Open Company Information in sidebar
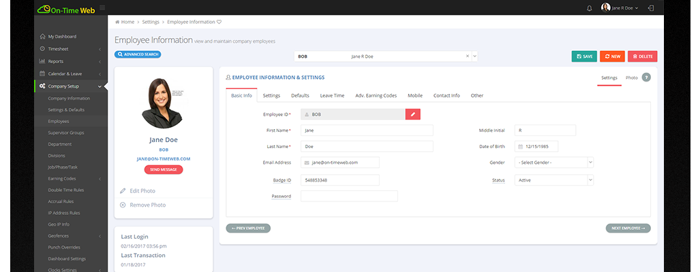 pyautogui.click(x=69, y=98)
